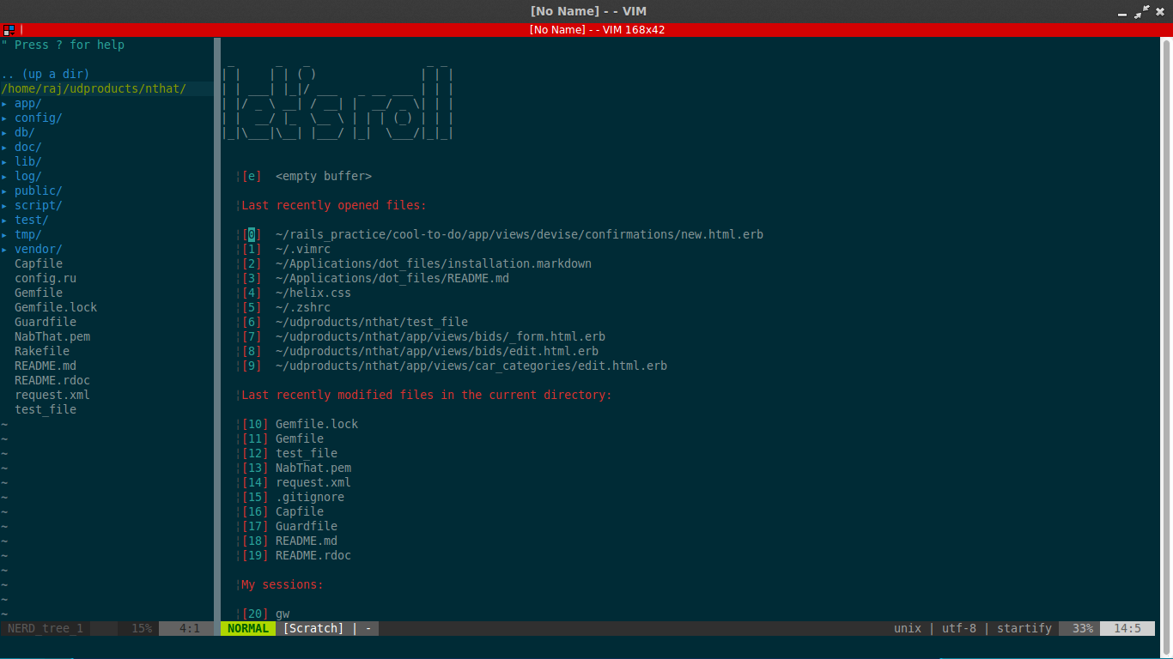This screenshot has width=1173, height=659.
Task: Load session [20] gw
Action: (x=265, y=614)
